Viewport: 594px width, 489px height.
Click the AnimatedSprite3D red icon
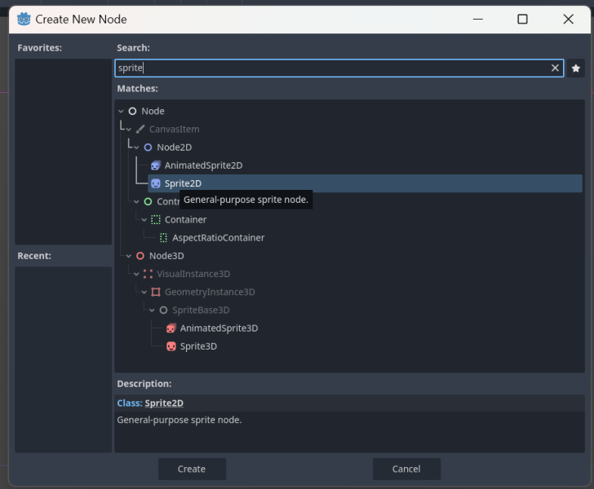tap(171, 328)
